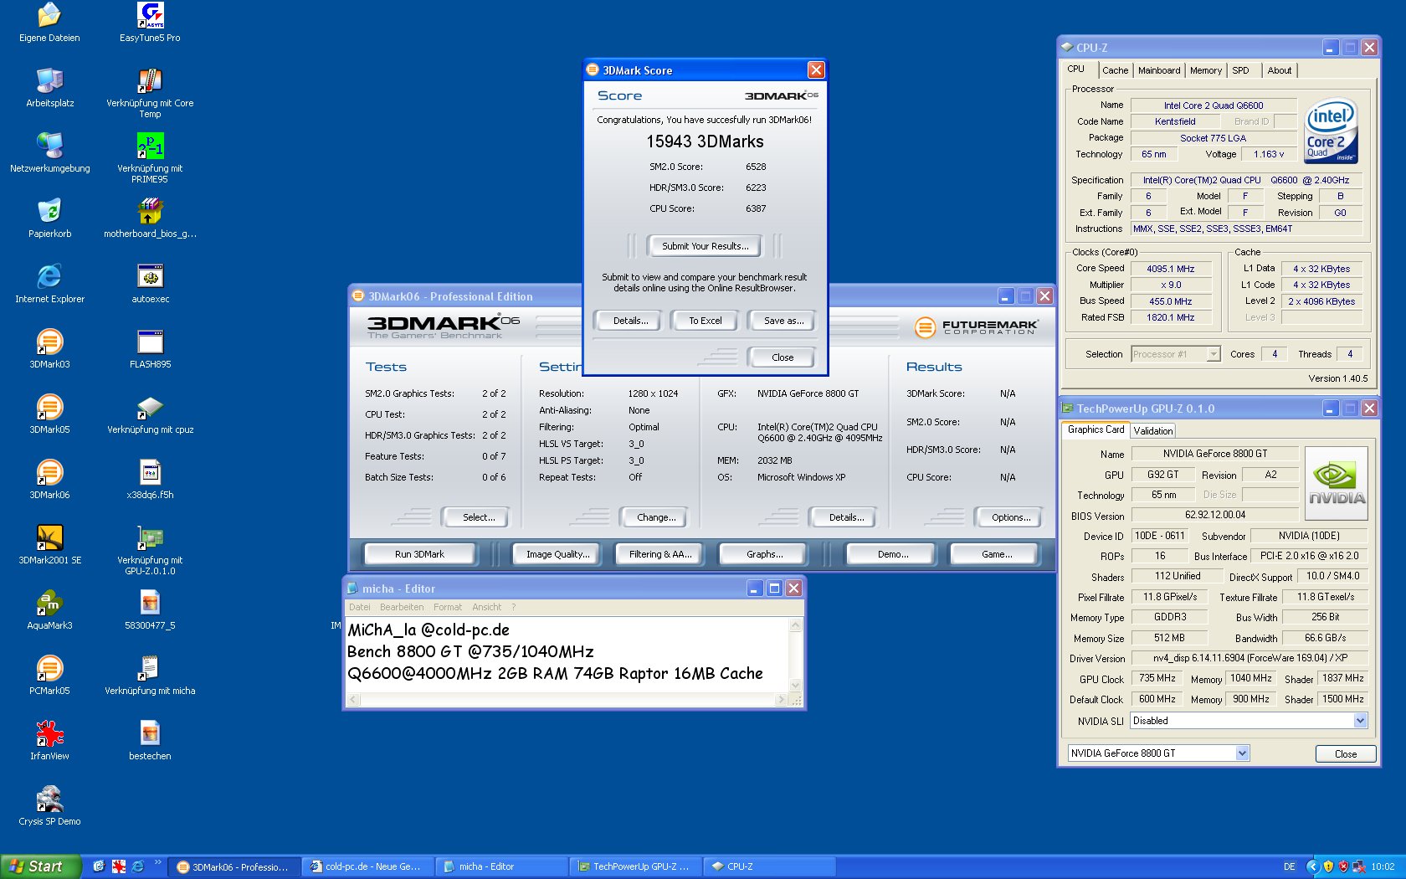Open the Bearbeiten menu in Editor

tap(402, 607)
